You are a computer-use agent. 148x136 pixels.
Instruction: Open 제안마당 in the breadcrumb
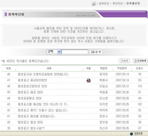(118, 3)
